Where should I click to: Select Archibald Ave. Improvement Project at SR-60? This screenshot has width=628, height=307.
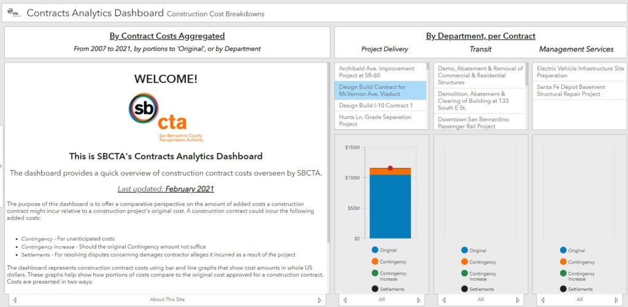tap(380, 72)
